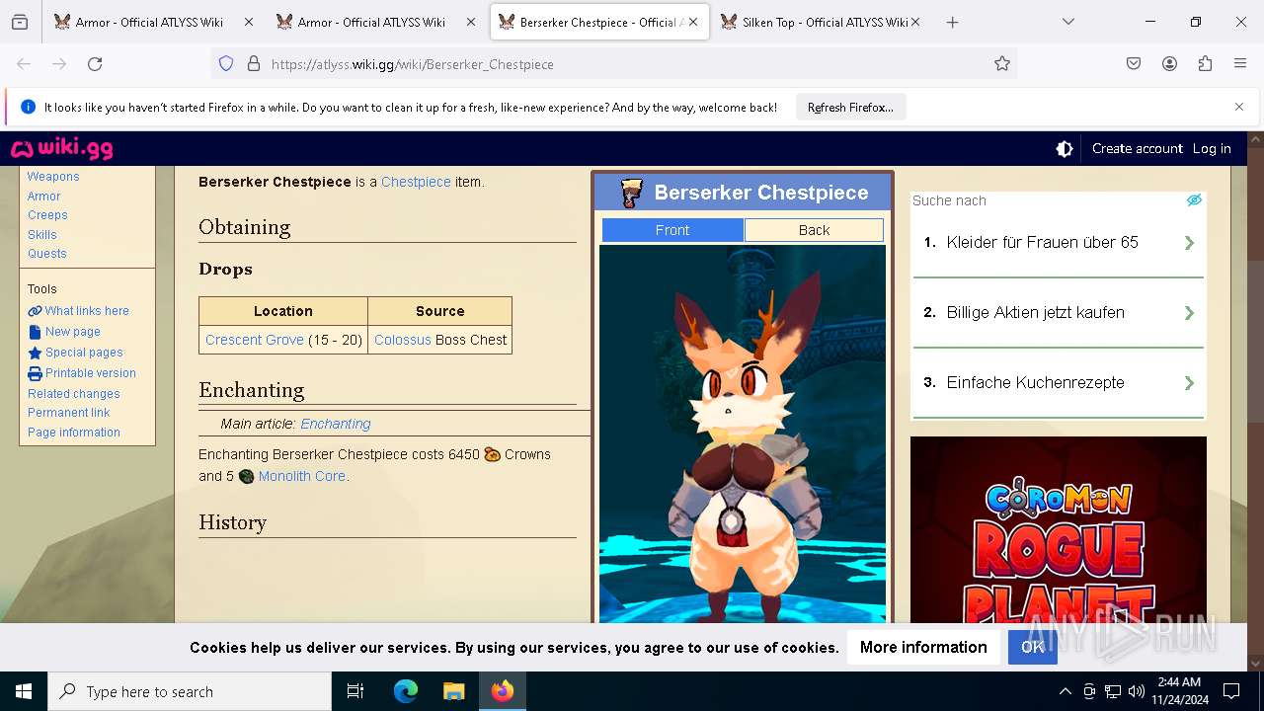Open Weapons sidebar link
Image resolution: width=1264 pixels, height=711 pixels.
tap(53, 177)
